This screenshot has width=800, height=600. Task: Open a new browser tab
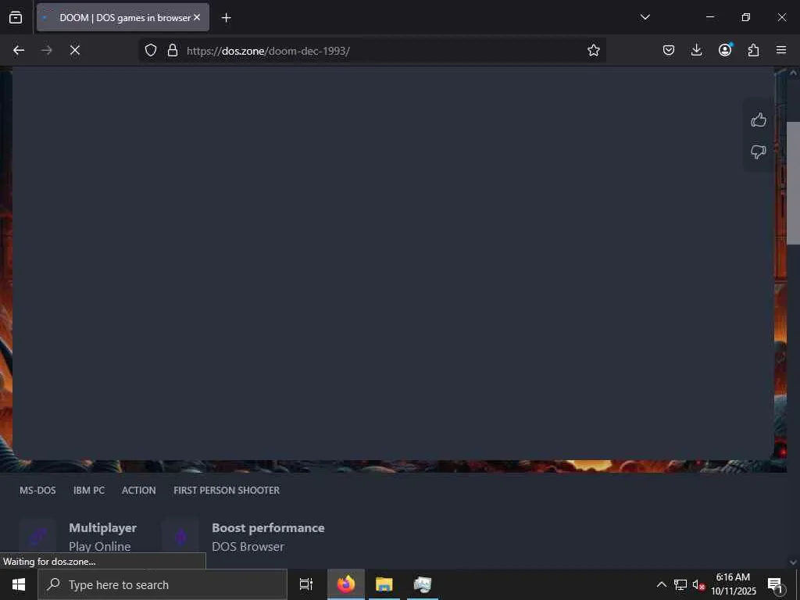(226, 18)
